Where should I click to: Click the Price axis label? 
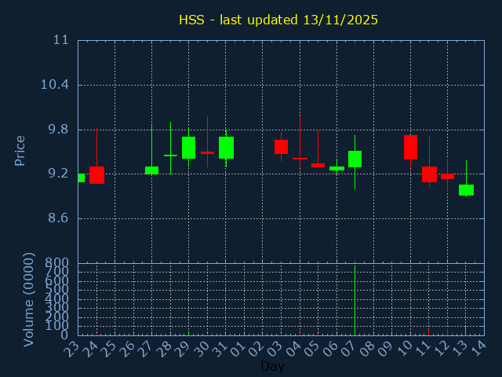tap(20, 150)
